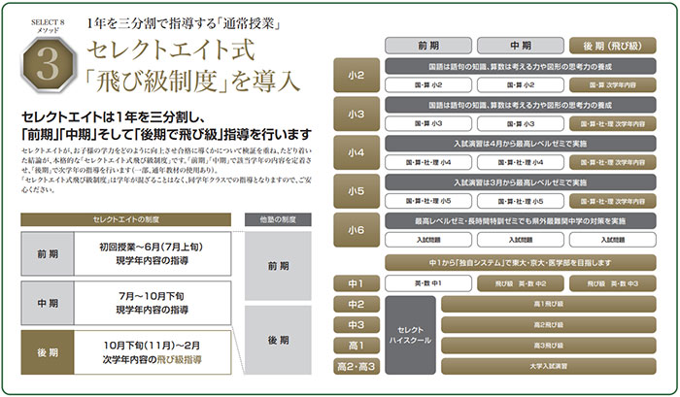Click the gold 飛び級 英・数 中3 box
The image size is (680, 397).
pos(612,283)
